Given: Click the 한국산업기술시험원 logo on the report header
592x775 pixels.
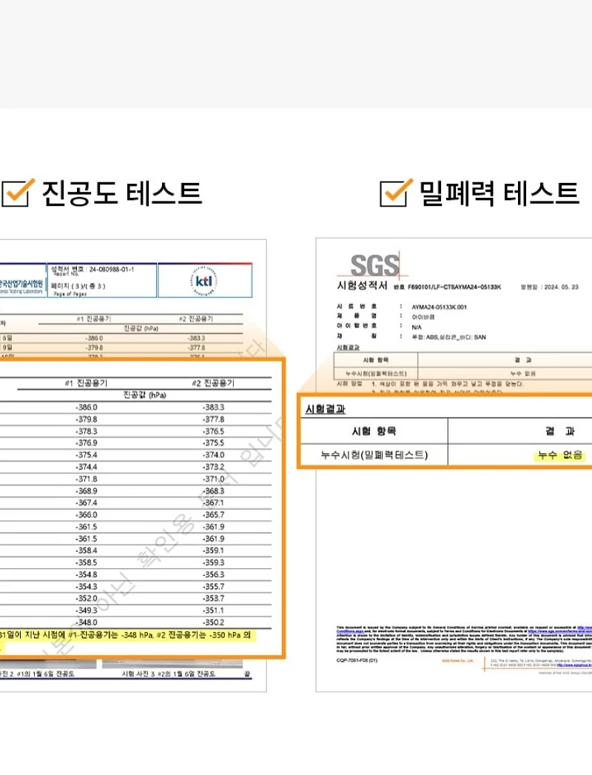Looking at the screenshot, I should [x=21, y=286].
